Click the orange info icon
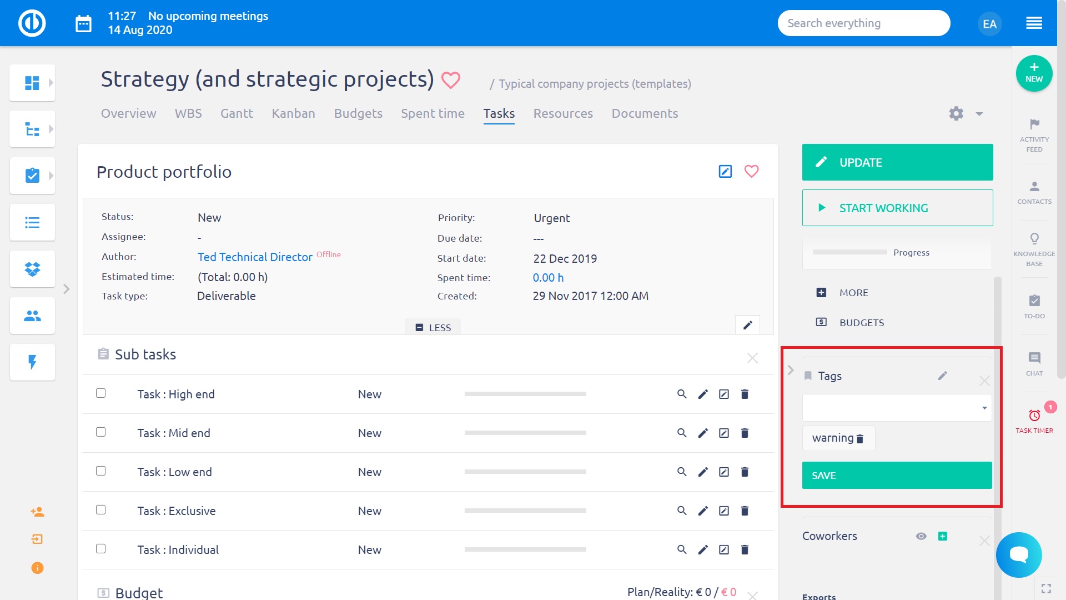Screen dimensions: 1066x600 point(37,568)
